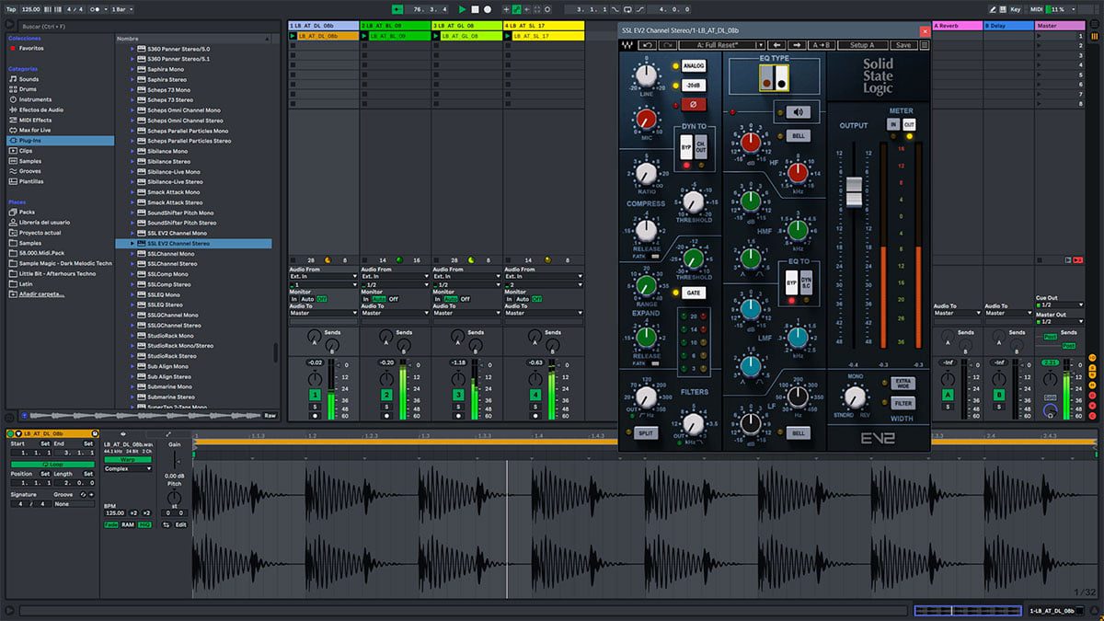Screen dimensions: 1104x621
Task: Click the preview headphone icon below browser
Action: (x=11, y=416)
